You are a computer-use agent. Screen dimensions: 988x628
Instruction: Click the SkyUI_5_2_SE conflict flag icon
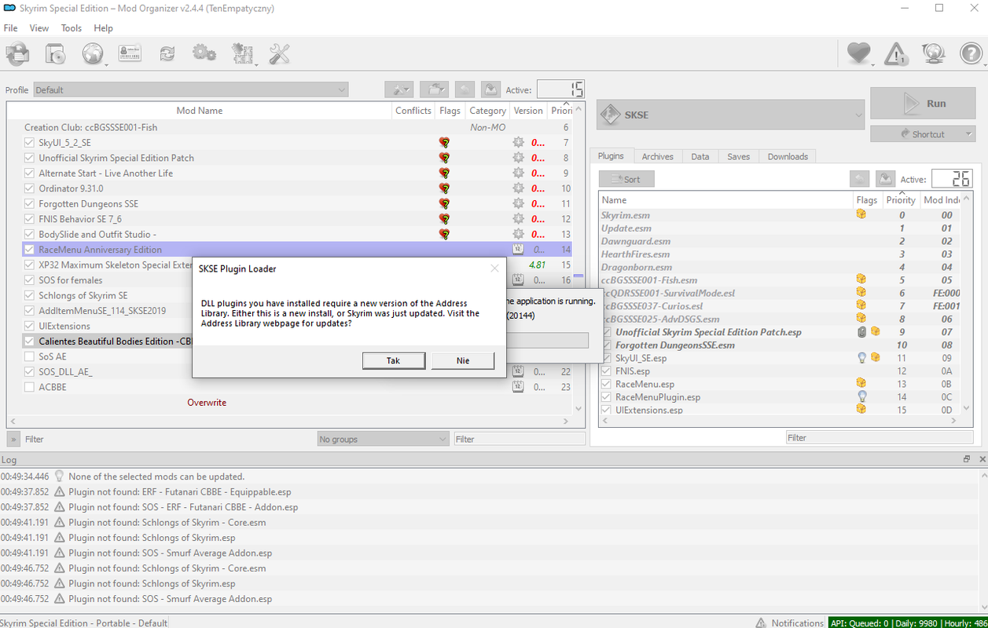[444, 143]
